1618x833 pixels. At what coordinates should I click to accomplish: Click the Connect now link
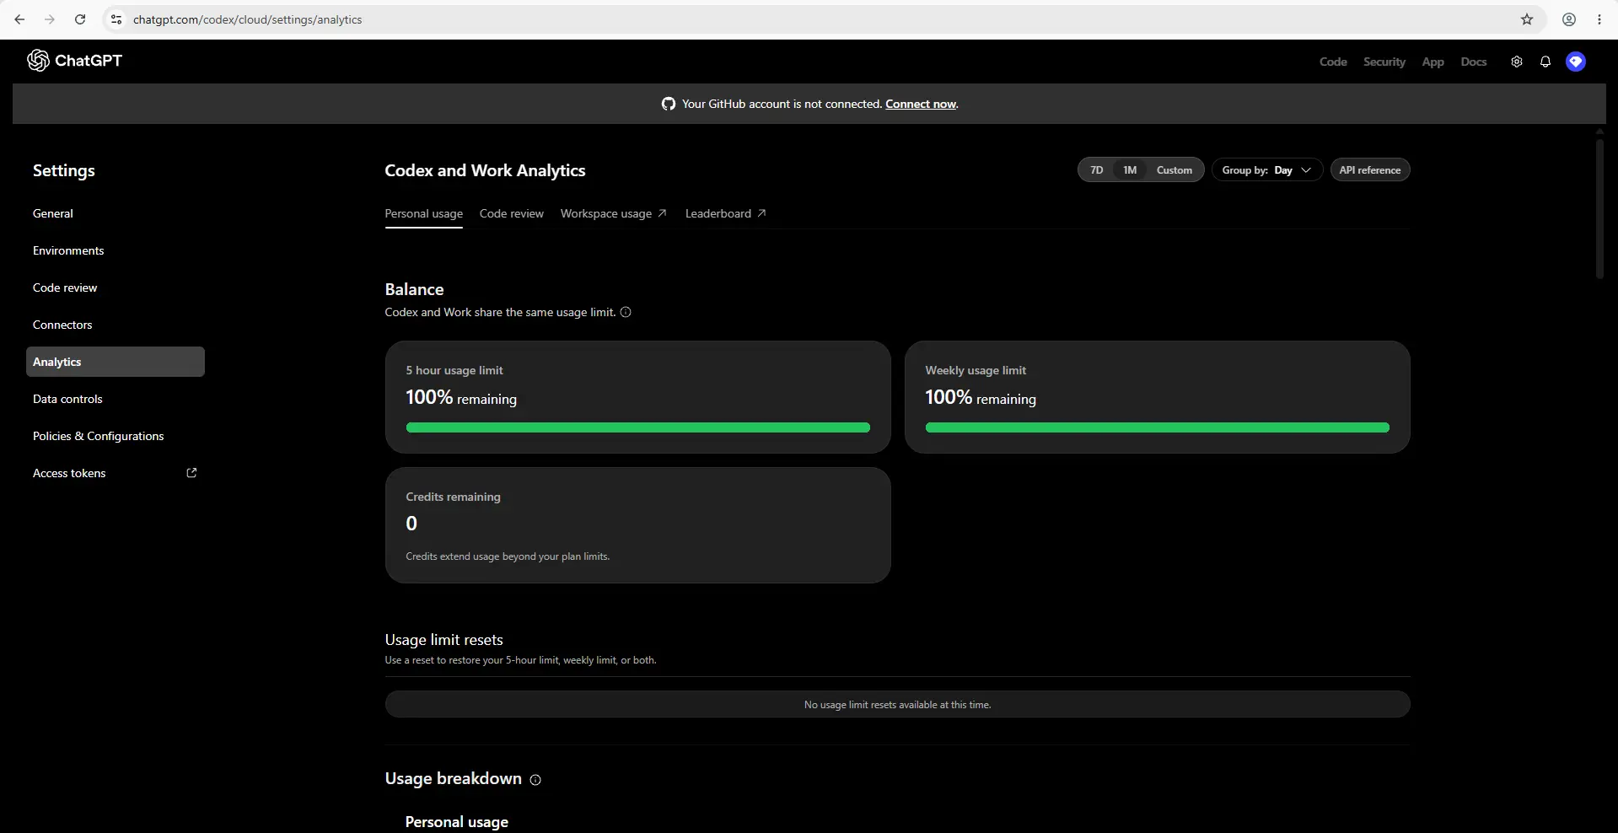point(921,104)
